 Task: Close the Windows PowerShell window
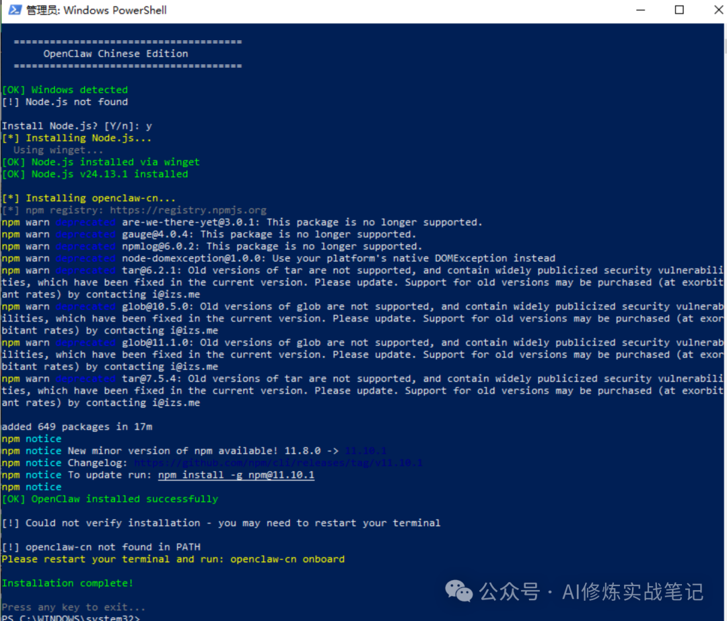pyautogui.click(x=712, y=10)
